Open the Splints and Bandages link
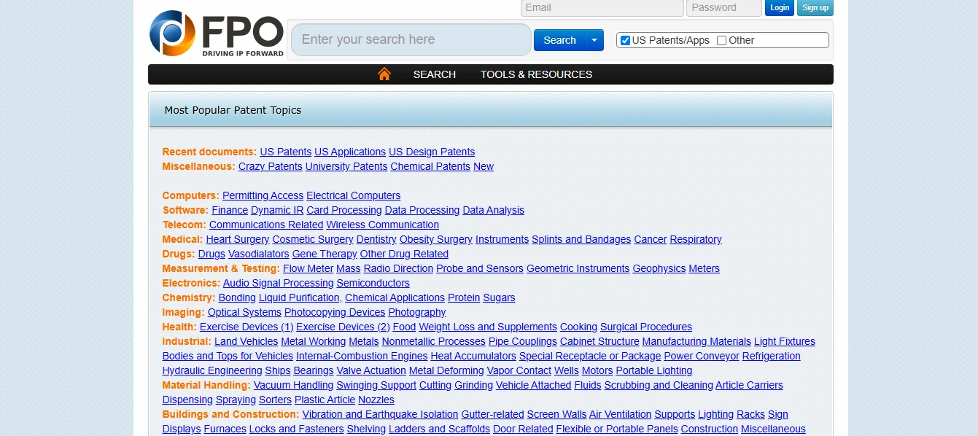The width and height of the screenshot is (978, 436). (581, 239)
